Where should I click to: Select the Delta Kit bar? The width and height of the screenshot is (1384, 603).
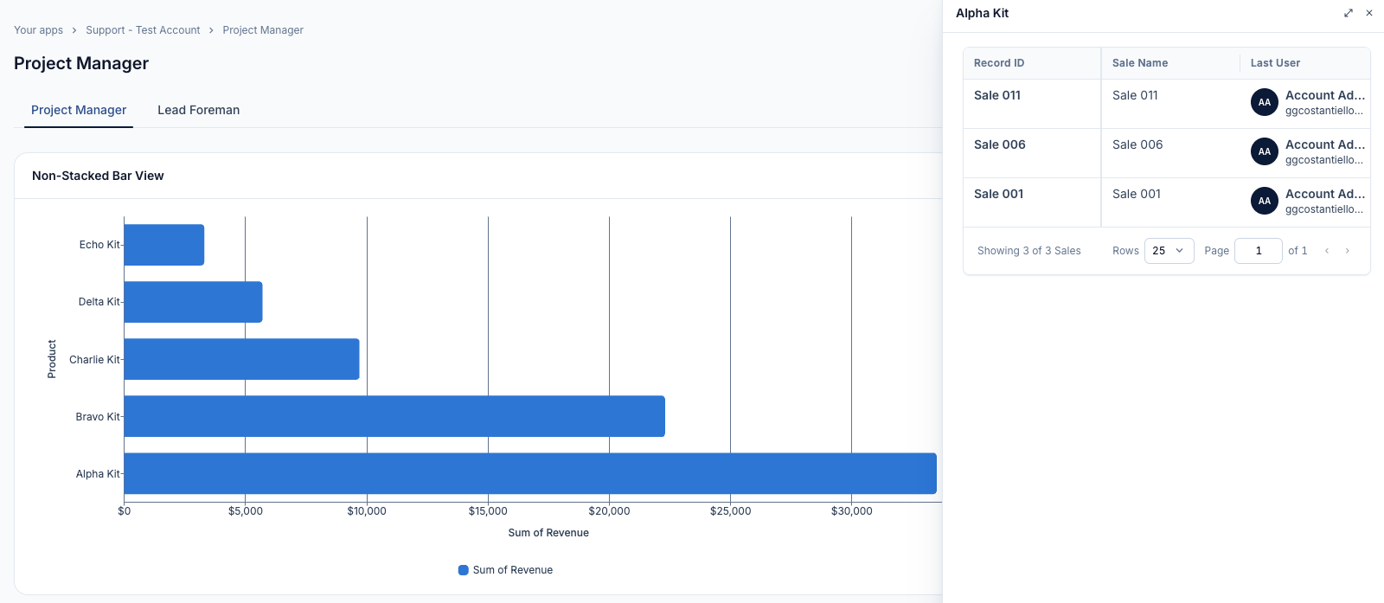coord(193,302)
